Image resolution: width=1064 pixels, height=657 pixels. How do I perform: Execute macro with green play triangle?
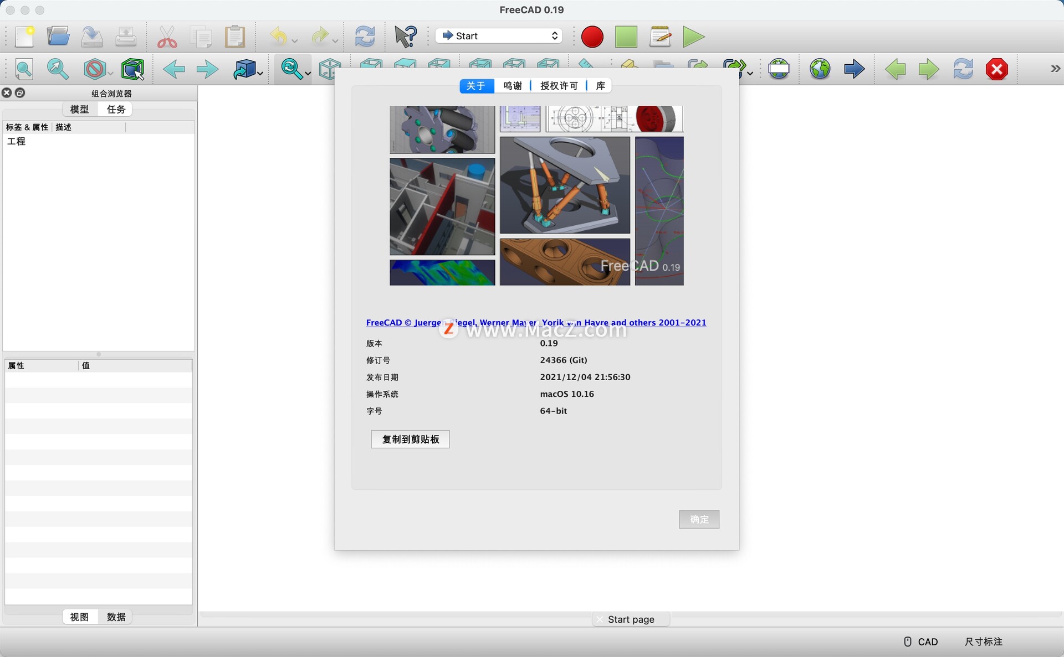point(693,37)
